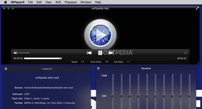Click the window title softpedia test
The height and width of the screenshot is (109, 202).
pos(100,8)
